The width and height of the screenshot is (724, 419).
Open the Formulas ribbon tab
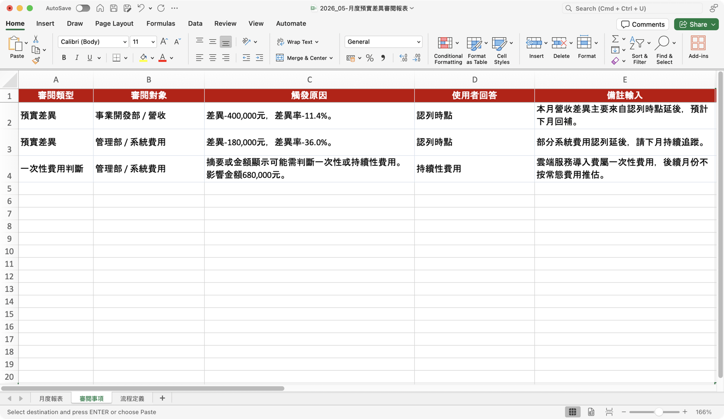(161, 24)
